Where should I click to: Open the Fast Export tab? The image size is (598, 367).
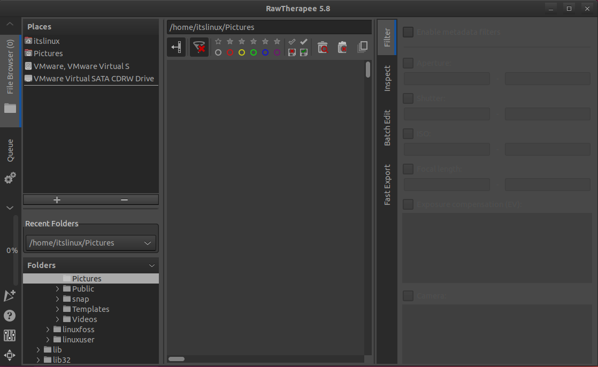(x=387, y=185)
